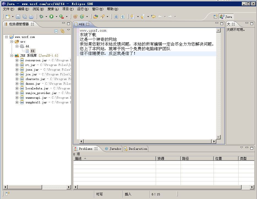Open the Run configurations dropdown arrow
The width and height of the screenshot is (257, 199).
tap(56, 16)
